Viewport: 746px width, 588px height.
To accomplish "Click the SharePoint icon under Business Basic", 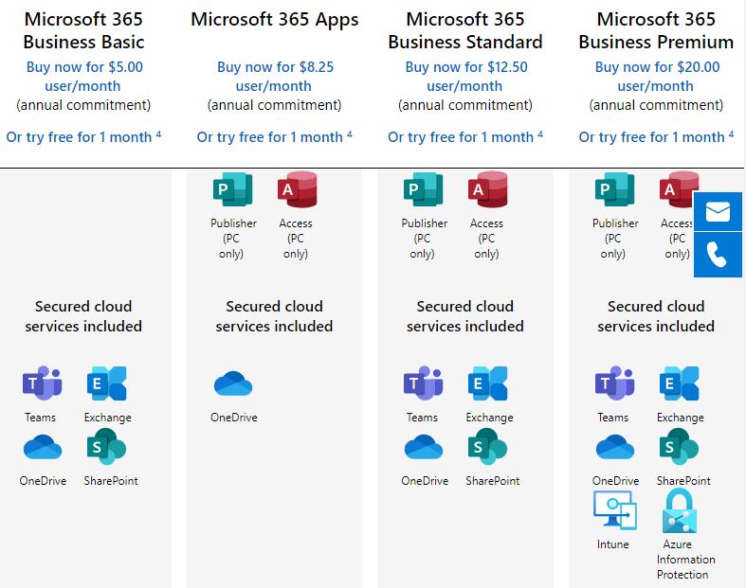I will [x=105, y=447].
